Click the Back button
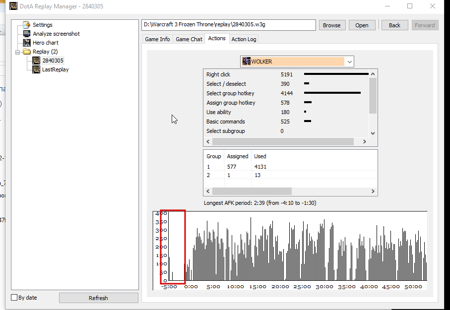This screenshot has width=450, height=310. (x=394, y=25)
